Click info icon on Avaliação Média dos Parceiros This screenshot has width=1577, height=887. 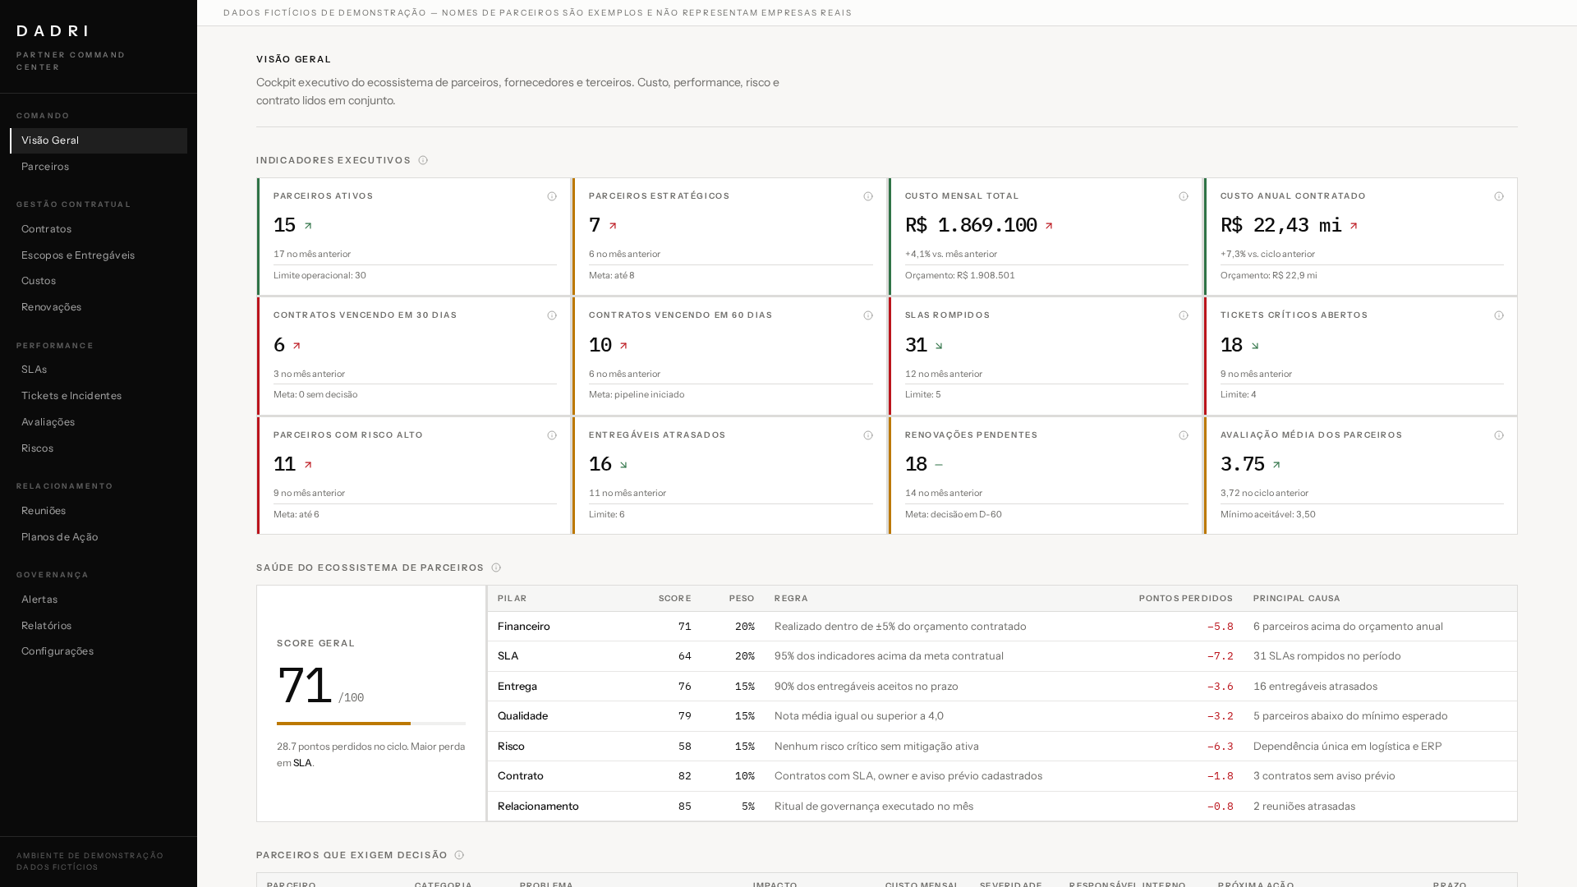click(x=1499, y=435)
